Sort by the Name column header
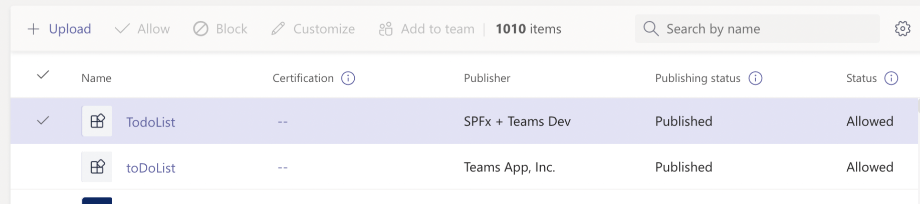 point(96,78)
